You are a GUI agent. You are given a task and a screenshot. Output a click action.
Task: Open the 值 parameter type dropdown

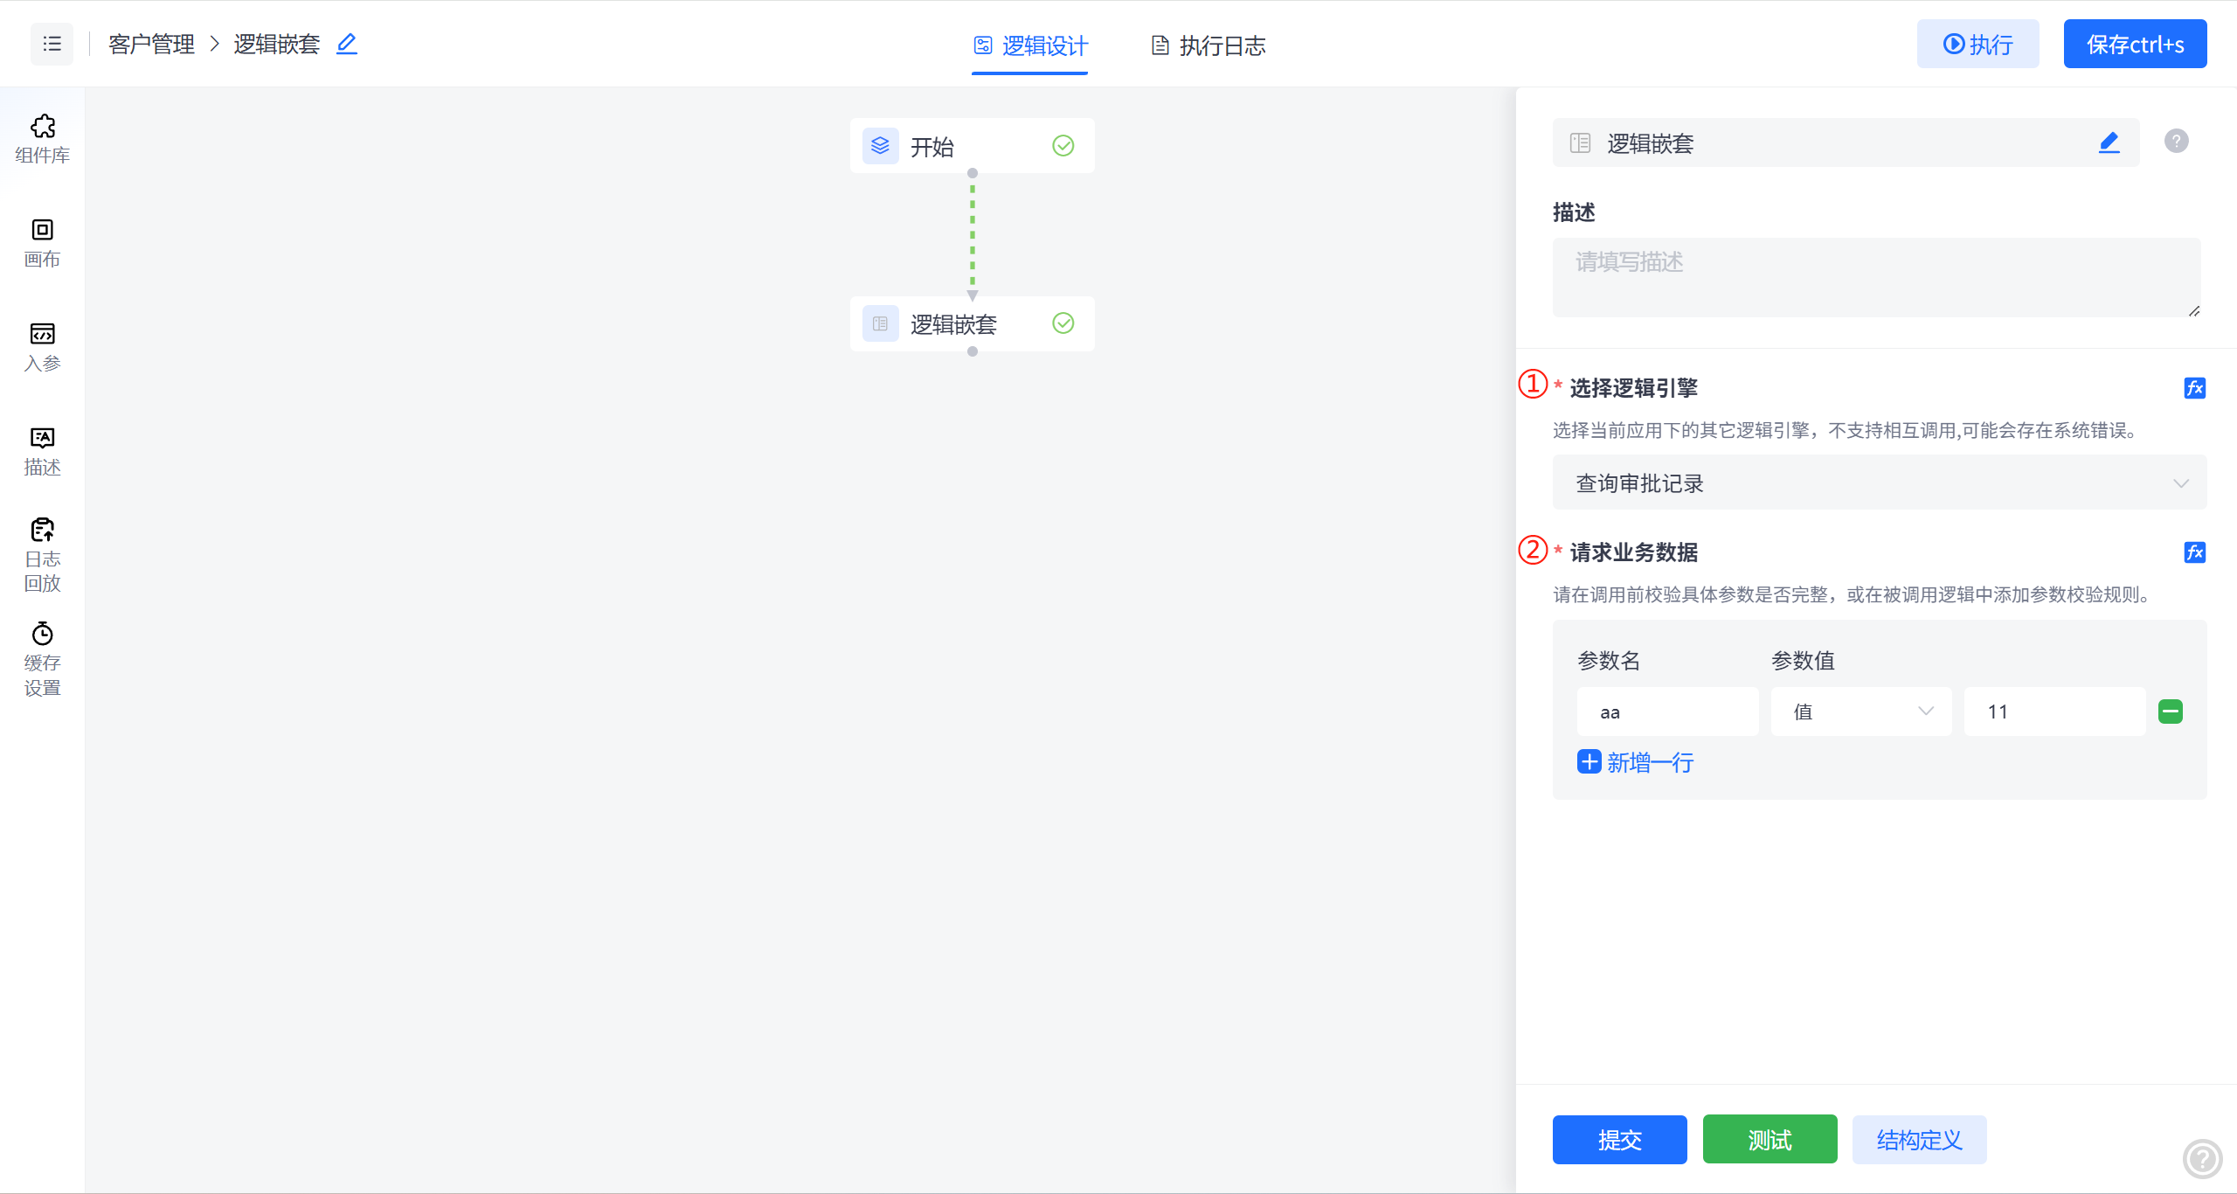[1860, 712]
